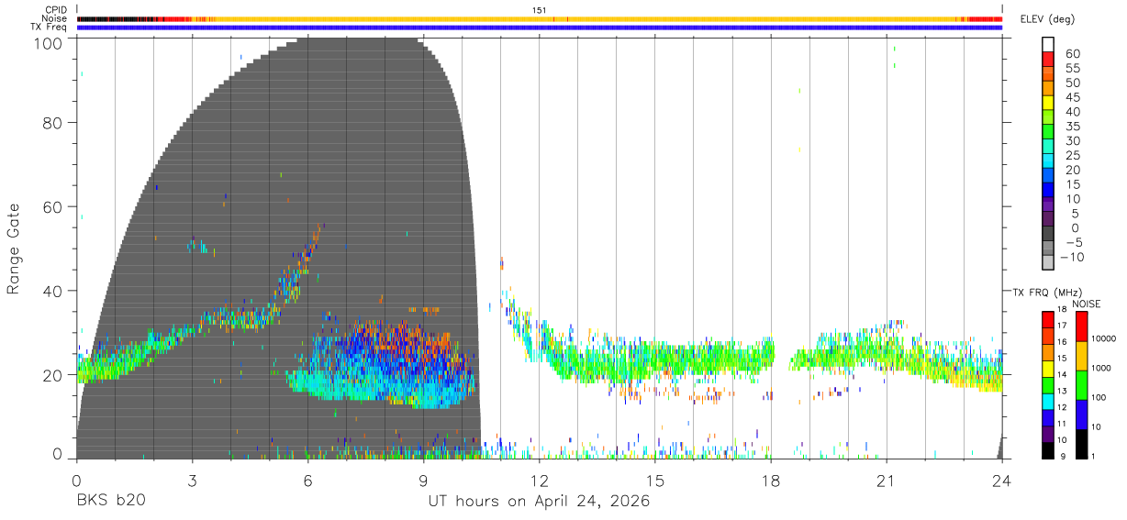The height and width of the screenshot is (520, 1127).
Task: Click the 'BKS b20' radar label
Action: click(111, 501)
